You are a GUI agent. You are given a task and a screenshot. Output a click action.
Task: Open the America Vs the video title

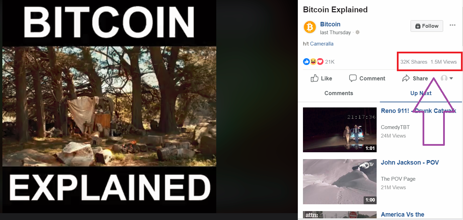(402, 215)
